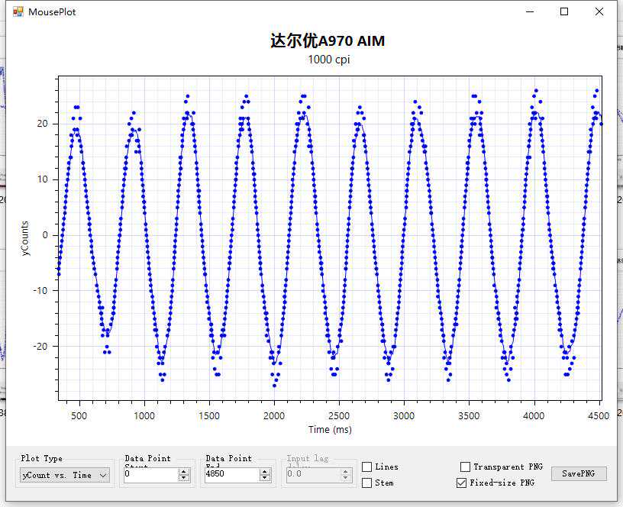Viewport: 623px width, 507px height.
Task: Click the MousePlot app icon in title bar
Action: pos(18,12)
